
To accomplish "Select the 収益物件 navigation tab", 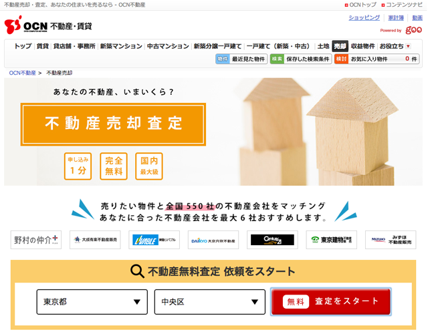I will (x=362, y=46).
